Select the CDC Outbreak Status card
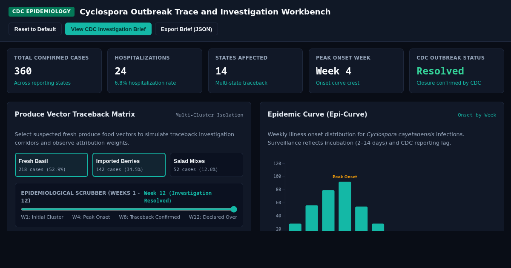Viewport: 511px width, 268px height. [x=456, y=71]
